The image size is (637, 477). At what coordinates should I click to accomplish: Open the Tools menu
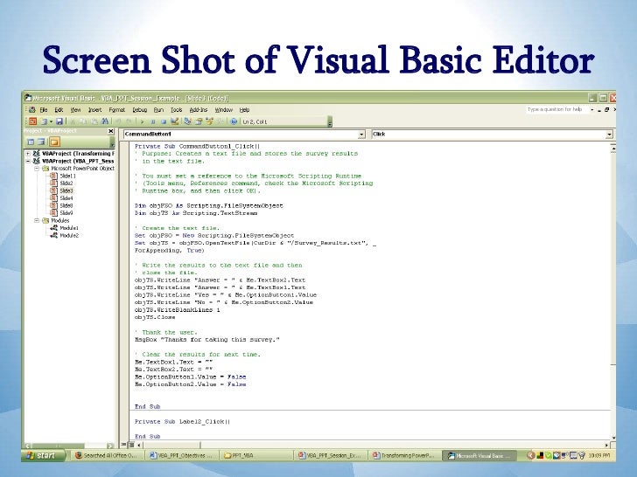[x=177, y=110]
